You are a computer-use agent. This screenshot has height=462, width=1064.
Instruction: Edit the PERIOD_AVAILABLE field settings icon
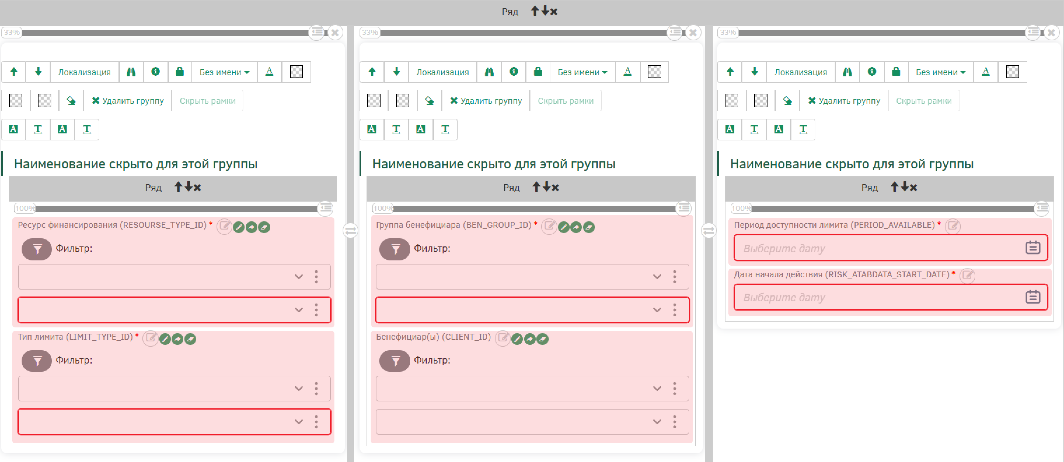953,226
